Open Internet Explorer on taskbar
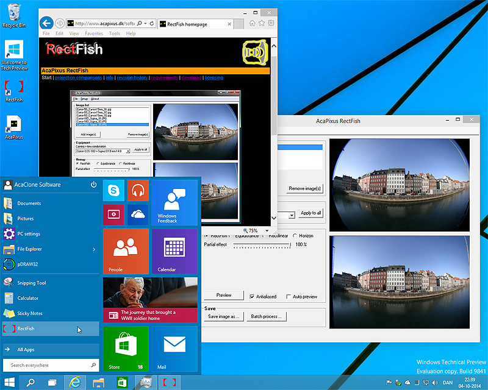The image size is (488, 390). (75, 383)
